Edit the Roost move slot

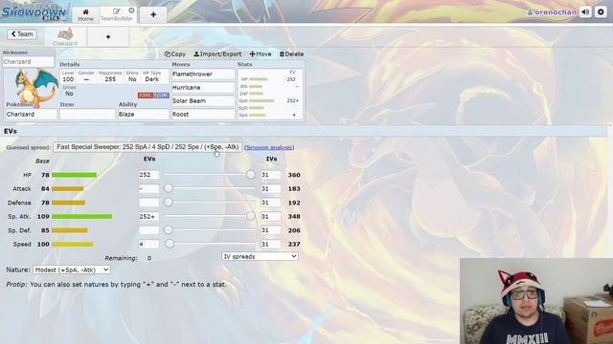pyautogui.click(x=203, y=115)
